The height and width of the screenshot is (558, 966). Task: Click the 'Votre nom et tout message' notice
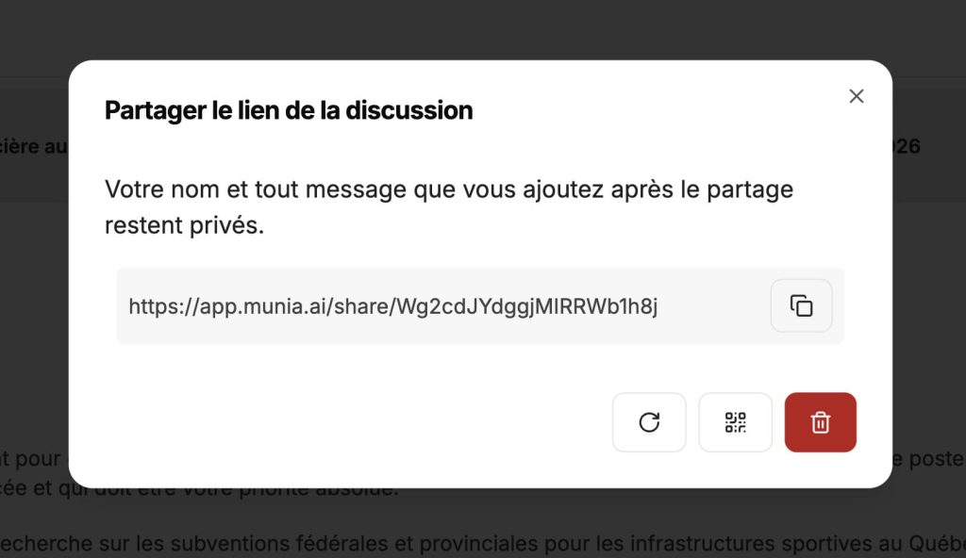click(x=448, y=189)
